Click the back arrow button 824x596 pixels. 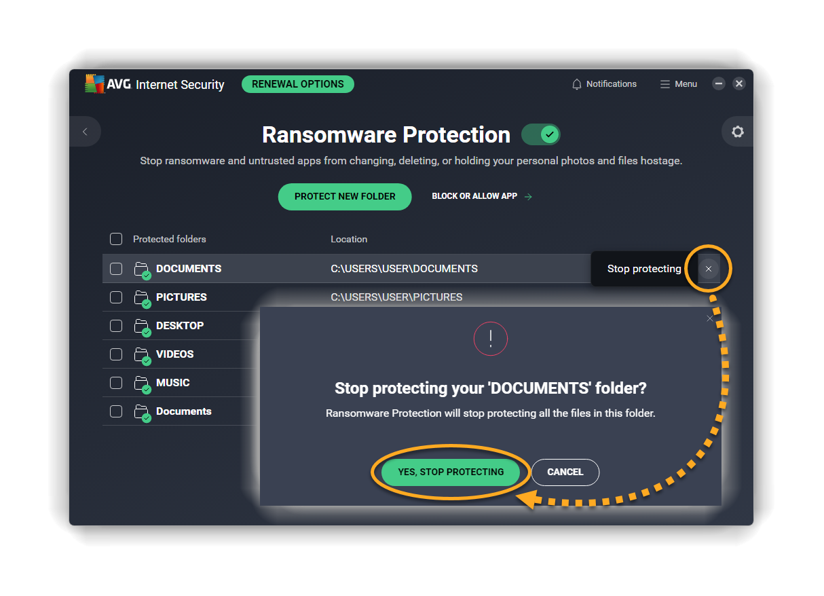pos(85,132)
